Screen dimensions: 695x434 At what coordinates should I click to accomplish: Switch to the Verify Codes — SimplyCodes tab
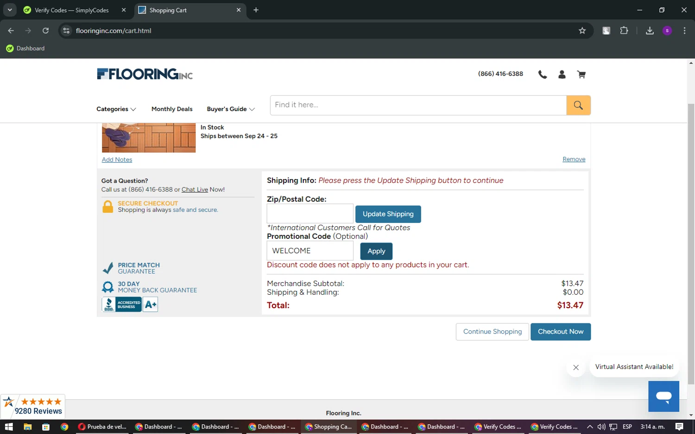tap(72, 10)
